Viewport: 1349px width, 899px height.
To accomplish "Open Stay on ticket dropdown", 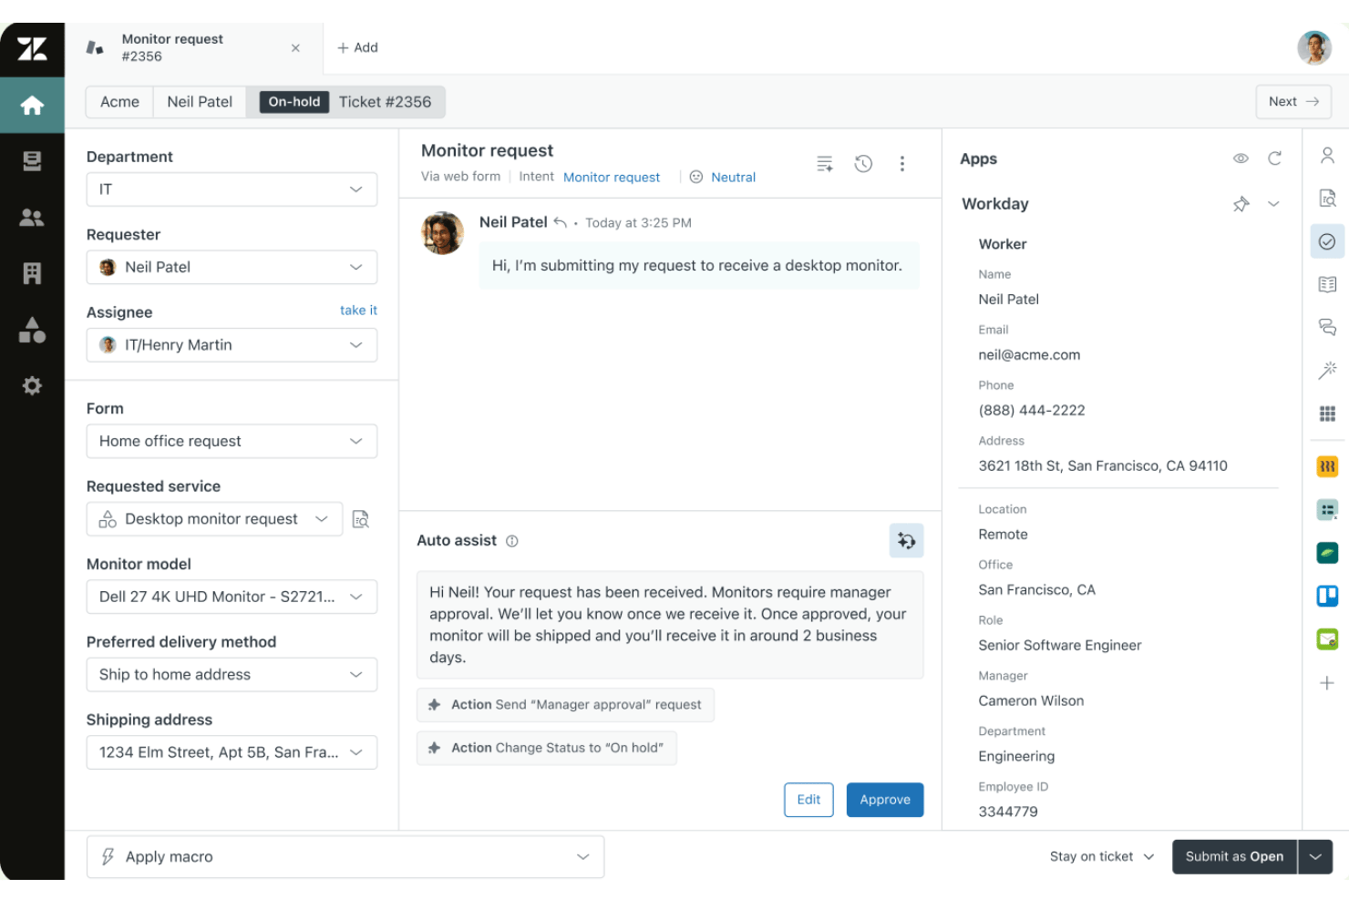I will tap(1101, 856).
